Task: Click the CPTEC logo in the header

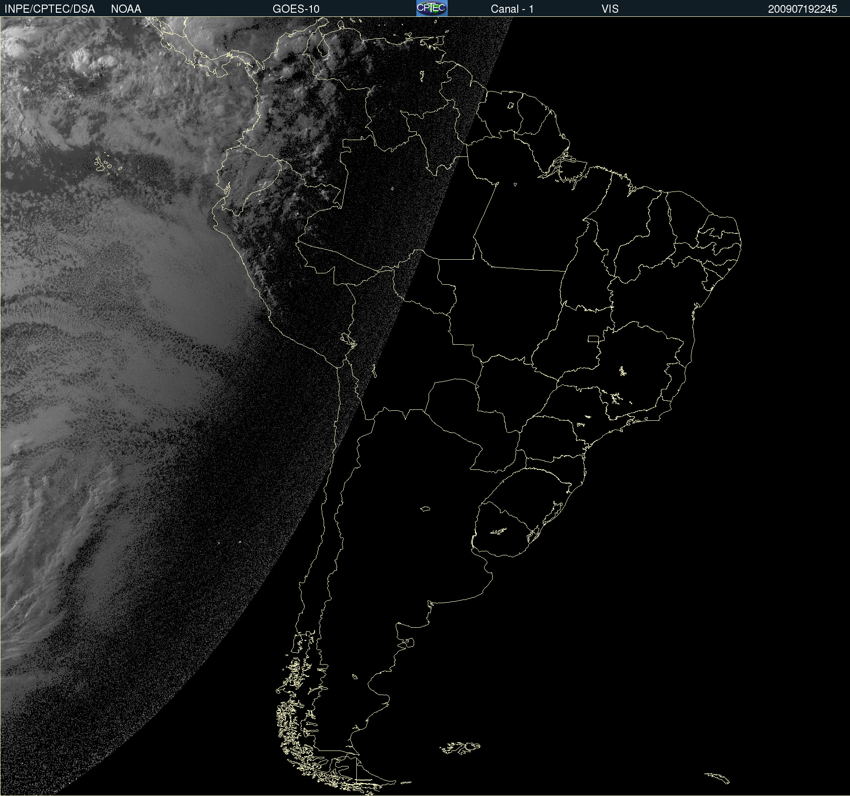Action: pyautogui.click(x=432, y=8)
